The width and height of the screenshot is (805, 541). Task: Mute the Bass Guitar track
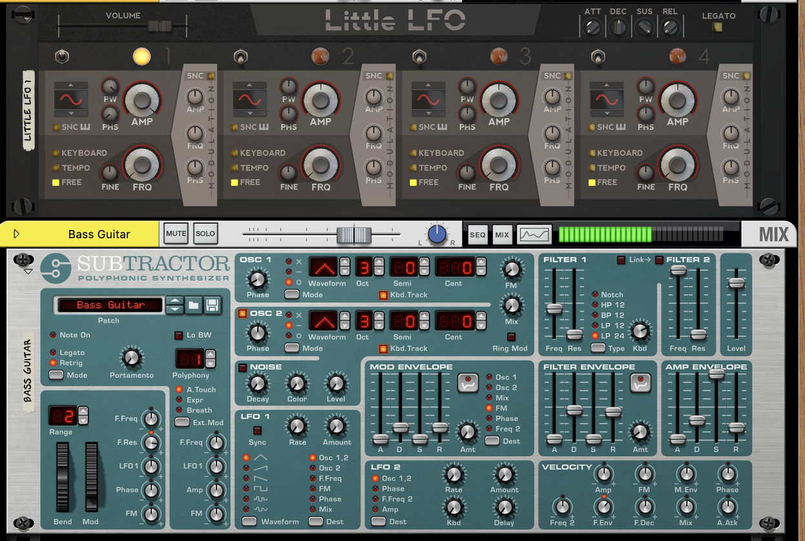click(176, 234)
